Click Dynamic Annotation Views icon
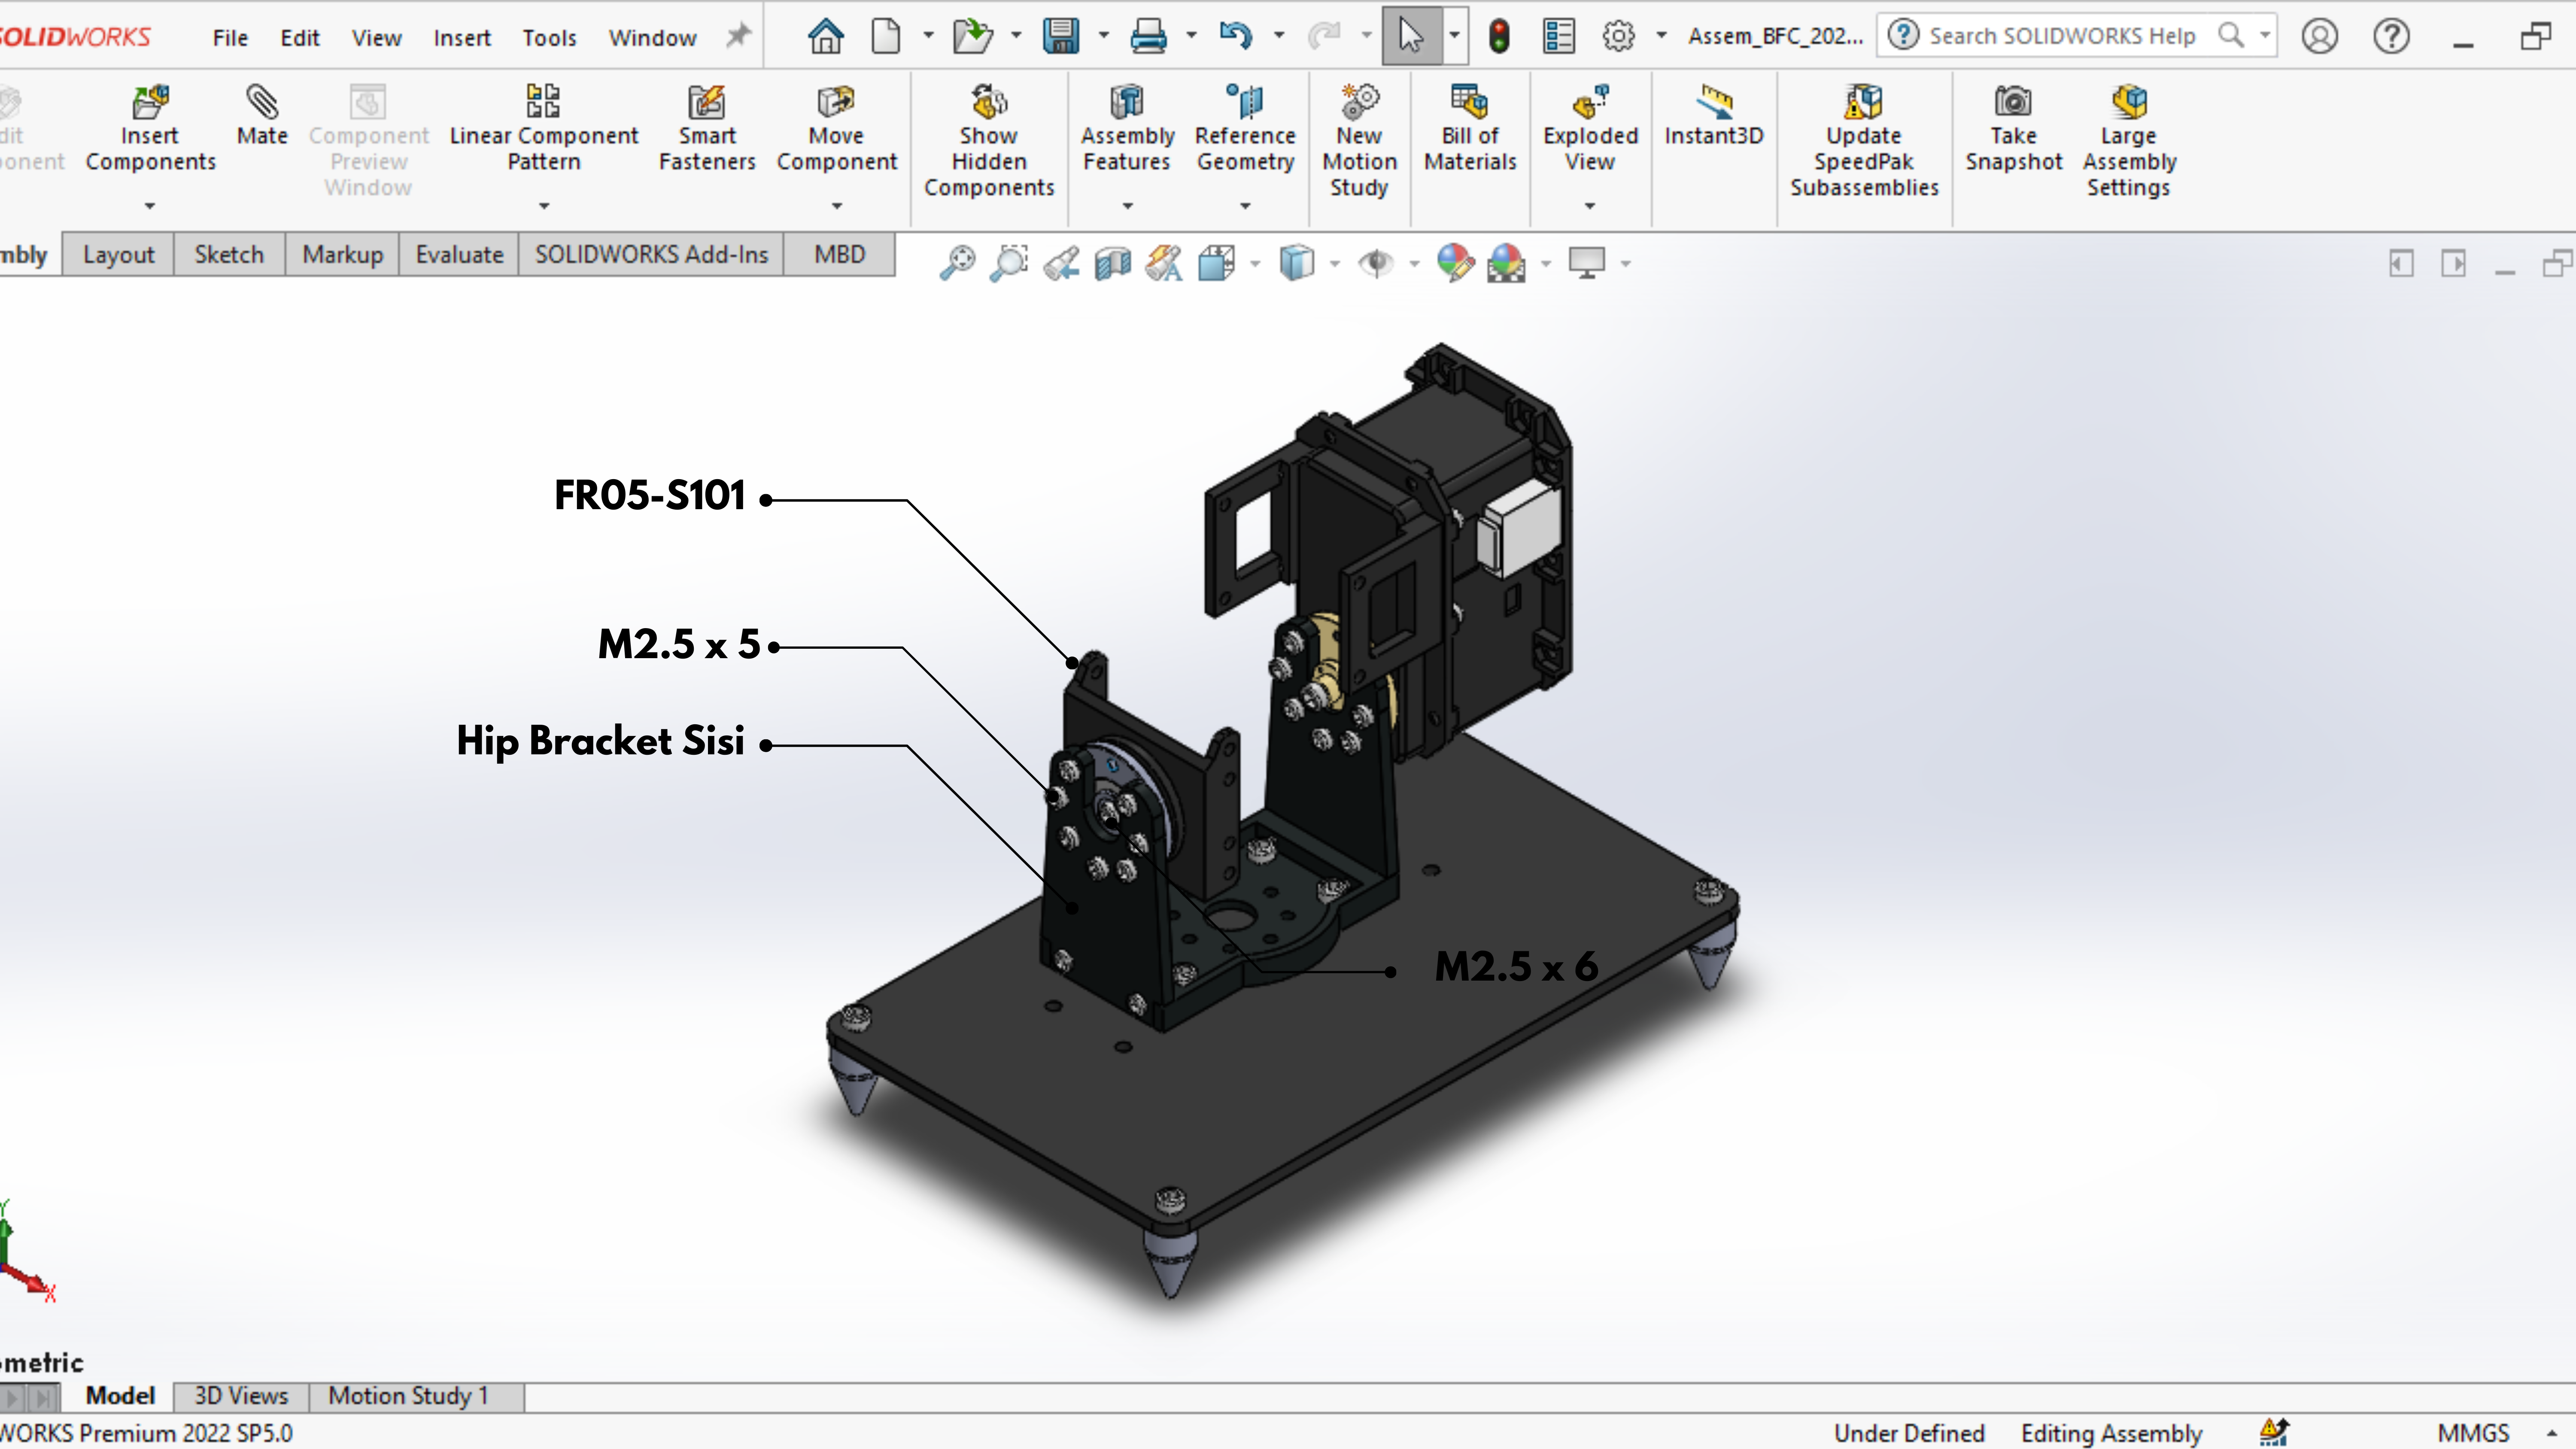 click(x=1164, y=263)
